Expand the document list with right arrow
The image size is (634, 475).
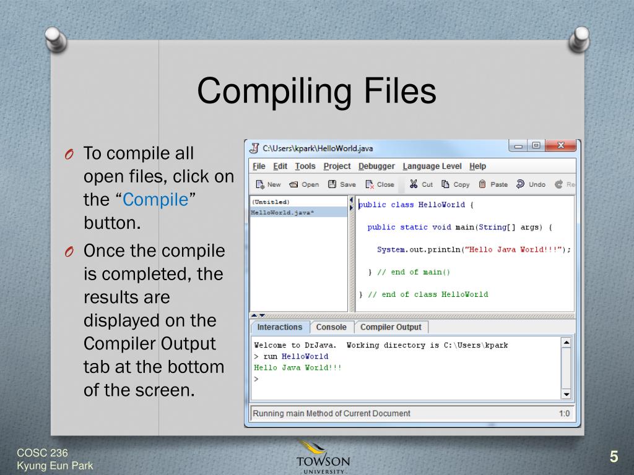click(x=352, y=208)
